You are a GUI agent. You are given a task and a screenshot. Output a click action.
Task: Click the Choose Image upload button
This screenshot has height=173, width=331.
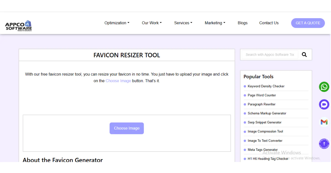(127, 128)
